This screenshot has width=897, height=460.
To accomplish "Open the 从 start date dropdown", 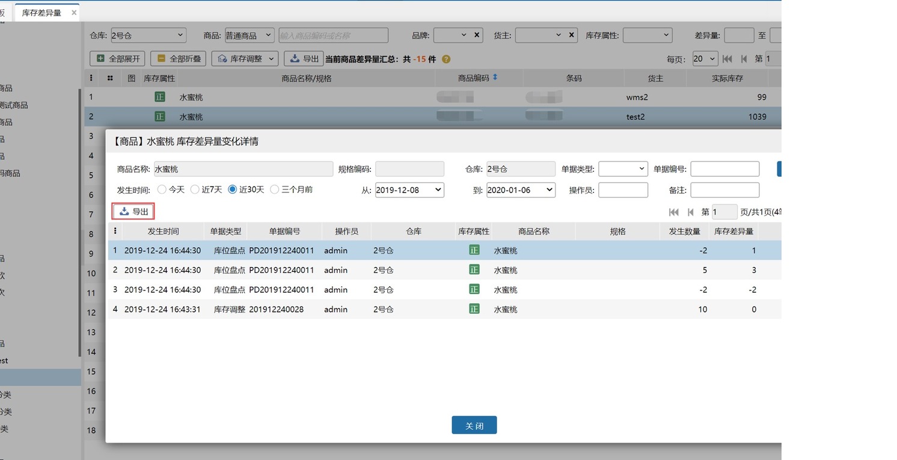I will click(x=409, y=190).
